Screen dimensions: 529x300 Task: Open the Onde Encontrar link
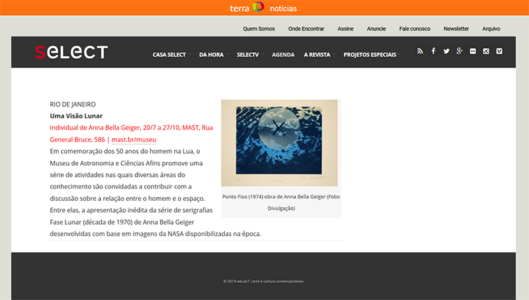pos(306,28)
